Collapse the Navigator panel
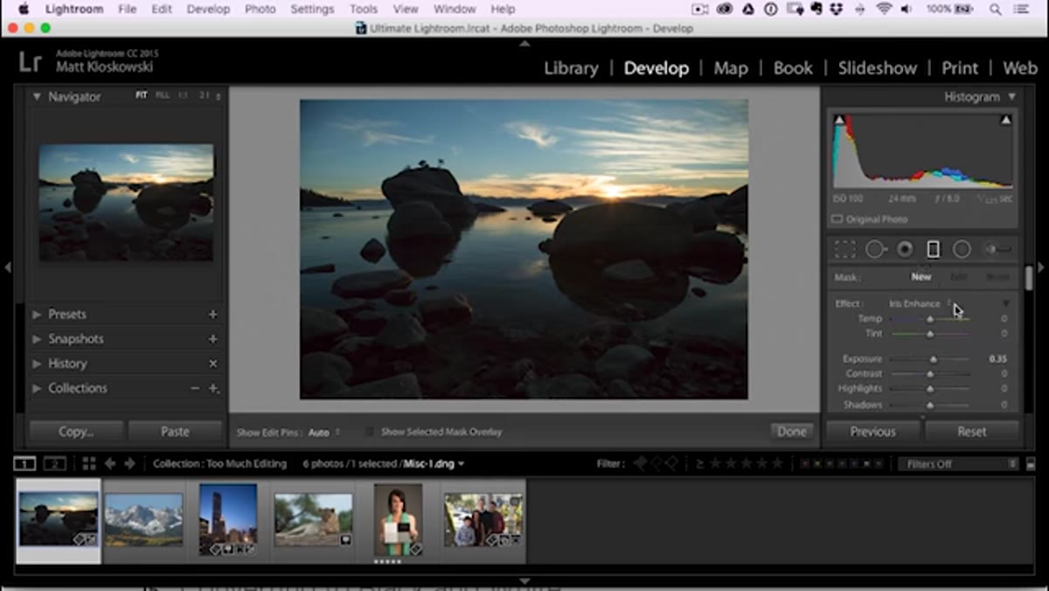 click(37, 97)
